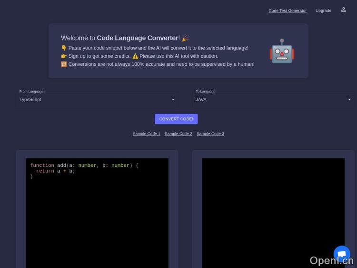
Task: Click inside the output code panel
Action: pos(273,215)
